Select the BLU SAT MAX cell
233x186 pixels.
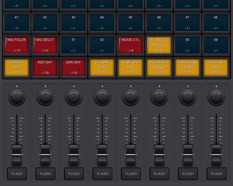102,68
